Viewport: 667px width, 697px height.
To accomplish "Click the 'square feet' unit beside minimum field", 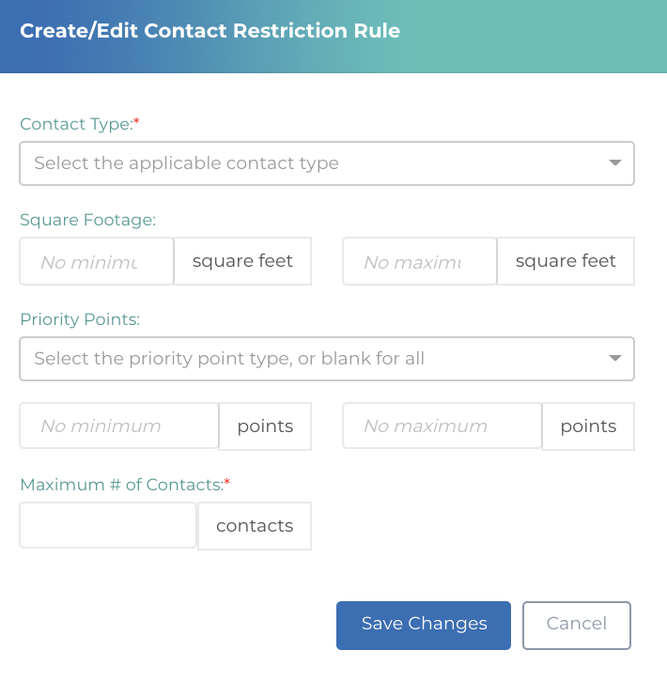I will click(x=242, y=261).
